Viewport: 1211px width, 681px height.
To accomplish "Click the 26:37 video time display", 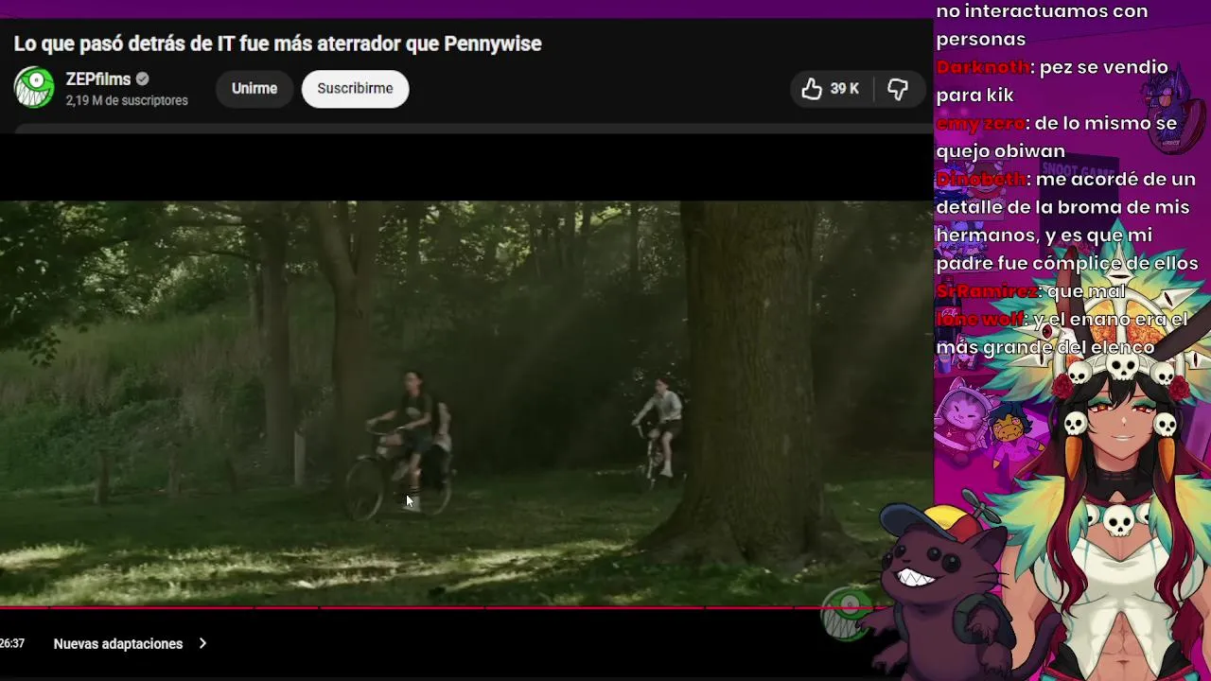I will [12, 644].
